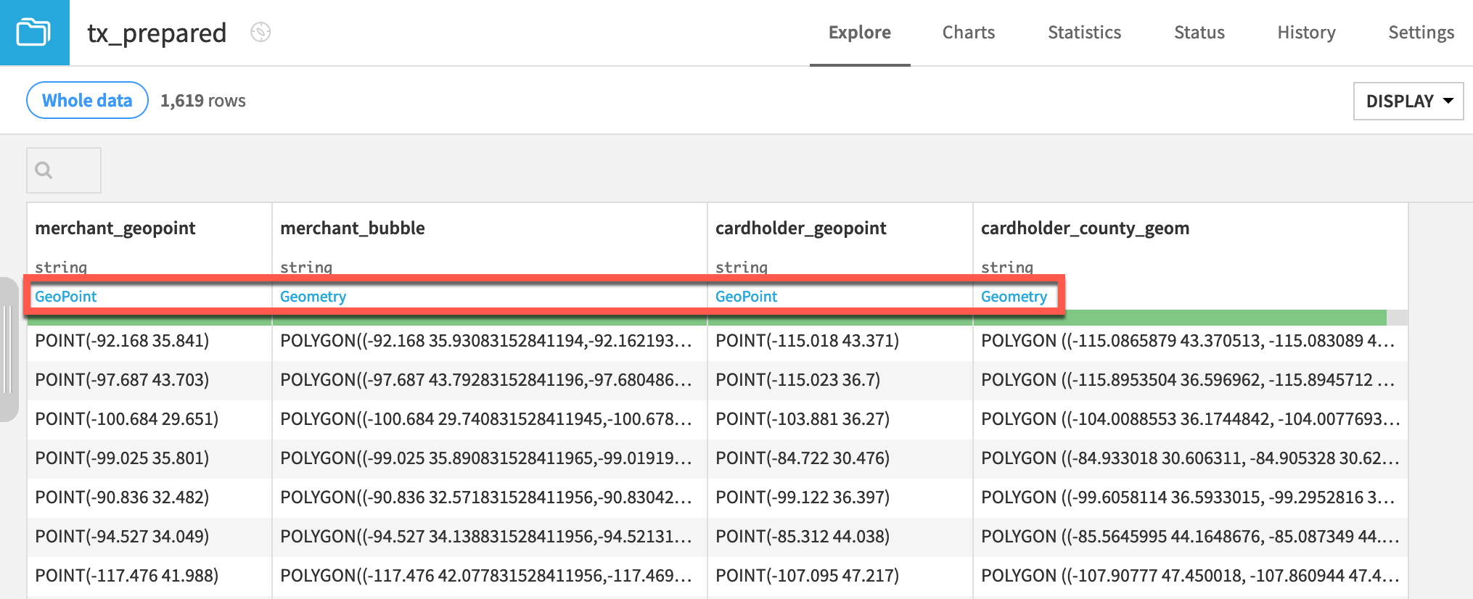The image size is (1473, 599).
Task: Select merchant_bubble polygon starting -99.025 35.8908
Action: (490, 458)
